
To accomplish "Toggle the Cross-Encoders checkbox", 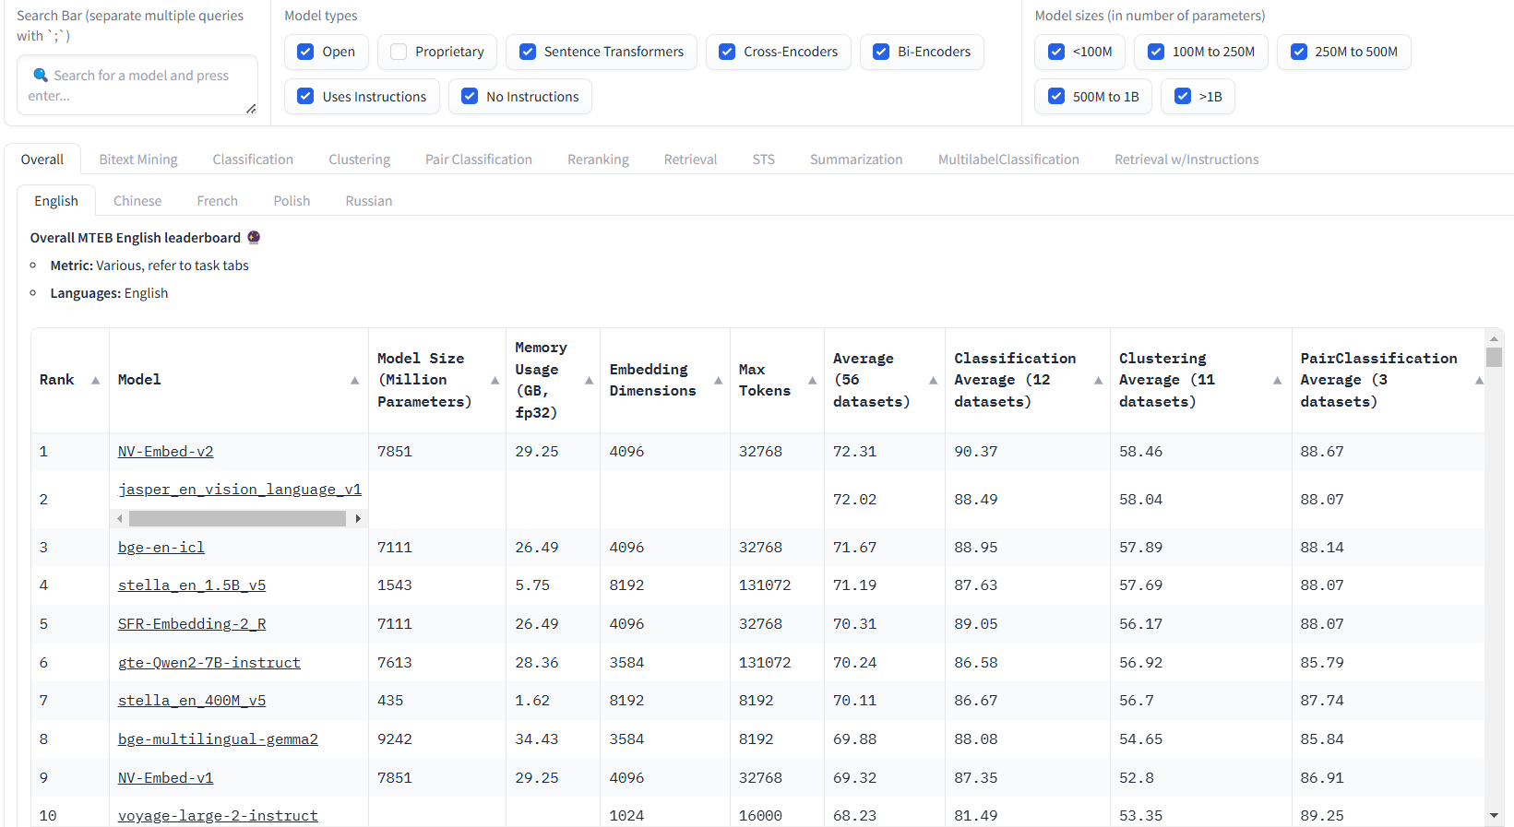I will (727, 52).
